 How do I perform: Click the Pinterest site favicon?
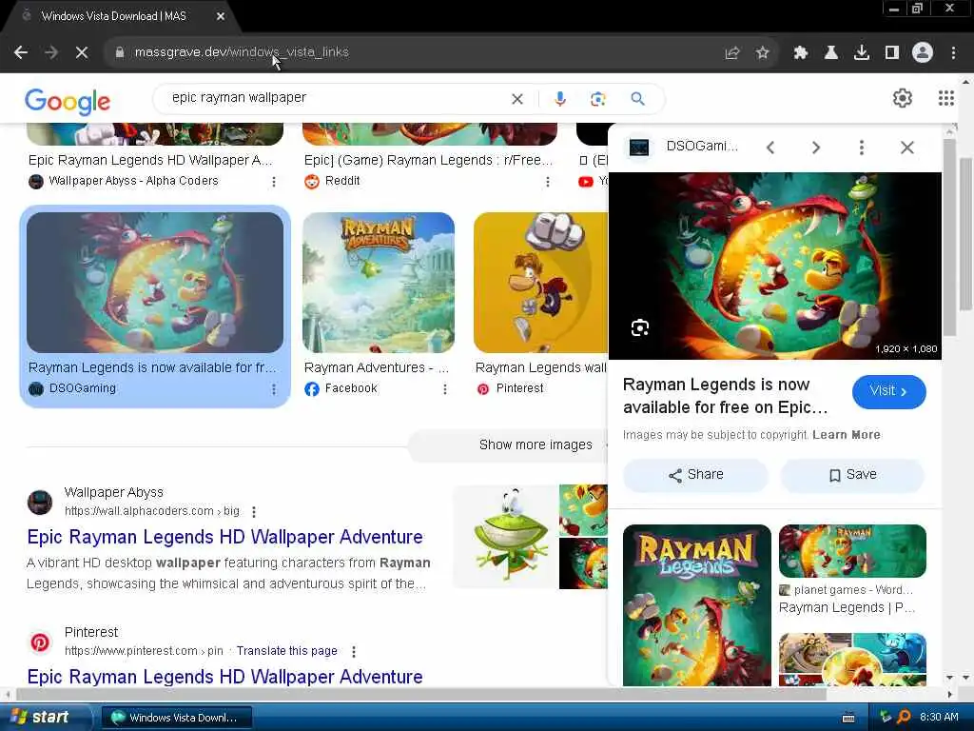(40, 642)
